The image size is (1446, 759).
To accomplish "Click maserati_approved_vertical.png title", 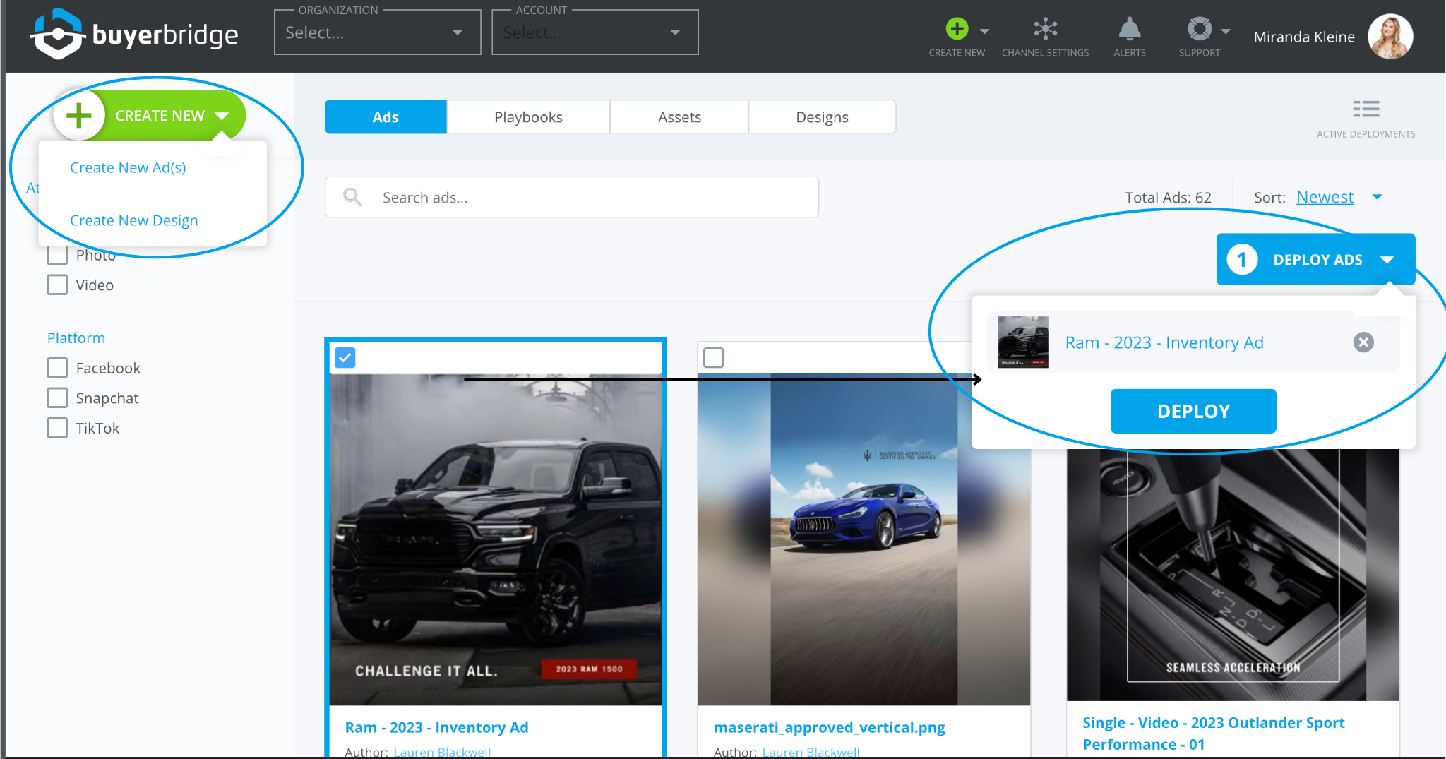I will [829, 727].
